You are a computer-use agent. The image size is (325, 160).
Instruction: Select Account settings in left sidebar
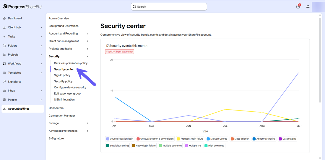pos(23,109)
